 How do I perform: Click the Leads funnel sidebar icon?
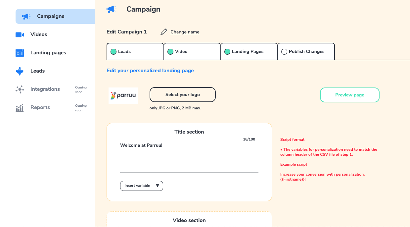[x=20, y=71]
